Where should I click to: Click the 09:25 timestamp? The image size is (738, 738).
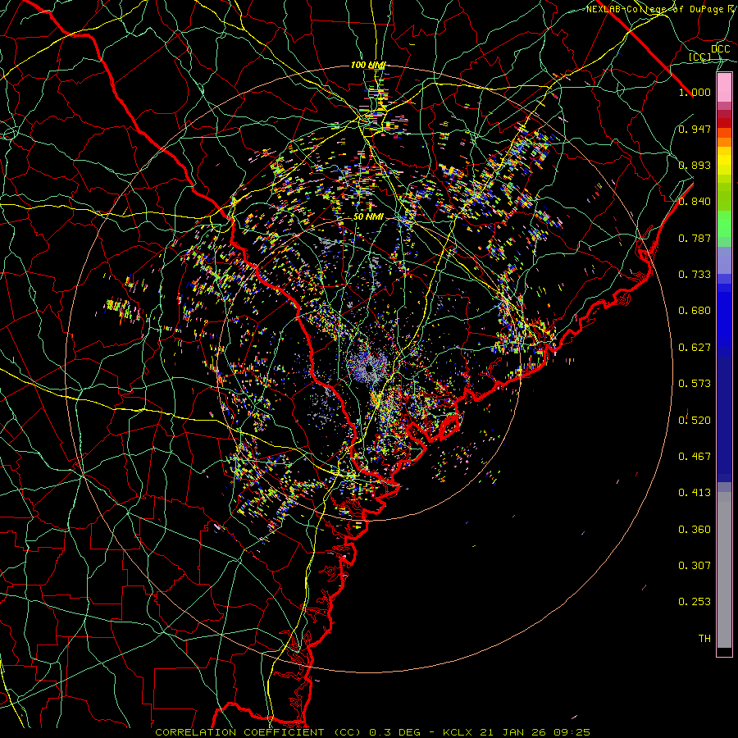(571, 732)
